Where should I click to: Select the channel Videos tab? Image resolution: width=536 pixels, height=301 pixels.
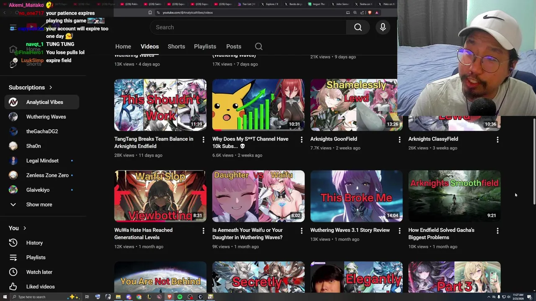pyautogui.click(x=149, y=46)
